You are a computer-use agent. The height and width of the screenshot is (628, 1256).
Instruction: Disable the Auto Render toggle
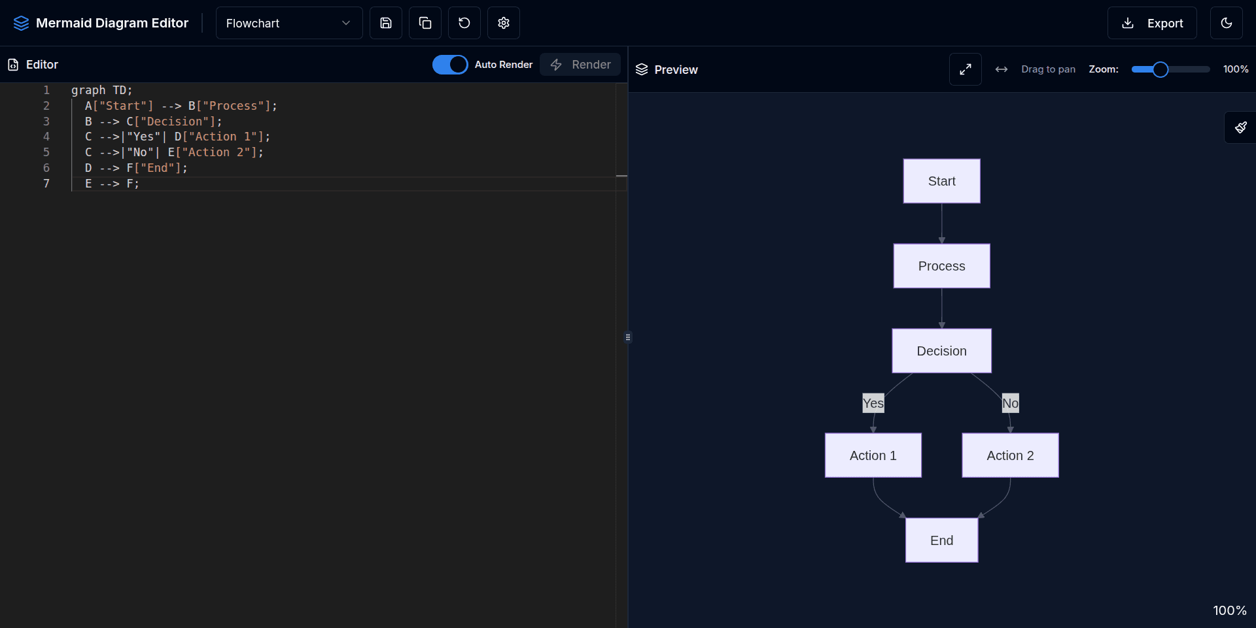(450, 65)
